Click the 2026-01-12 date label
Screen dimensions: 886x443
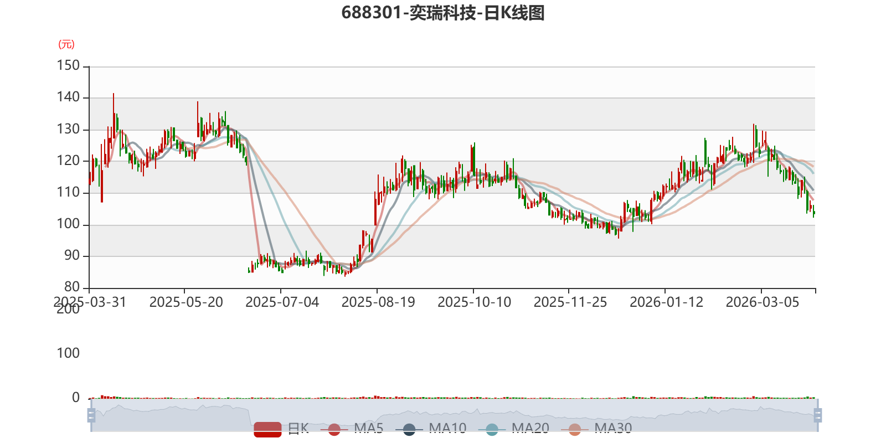pos(667,302)
